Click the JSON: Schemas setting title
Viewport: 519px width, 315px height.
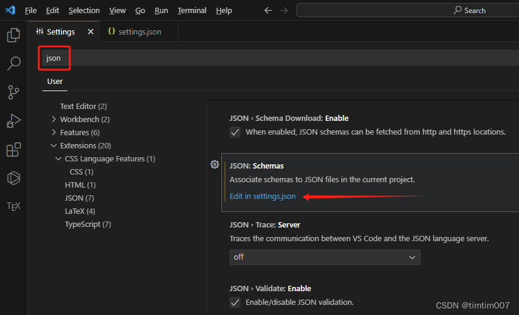[257, 166]
